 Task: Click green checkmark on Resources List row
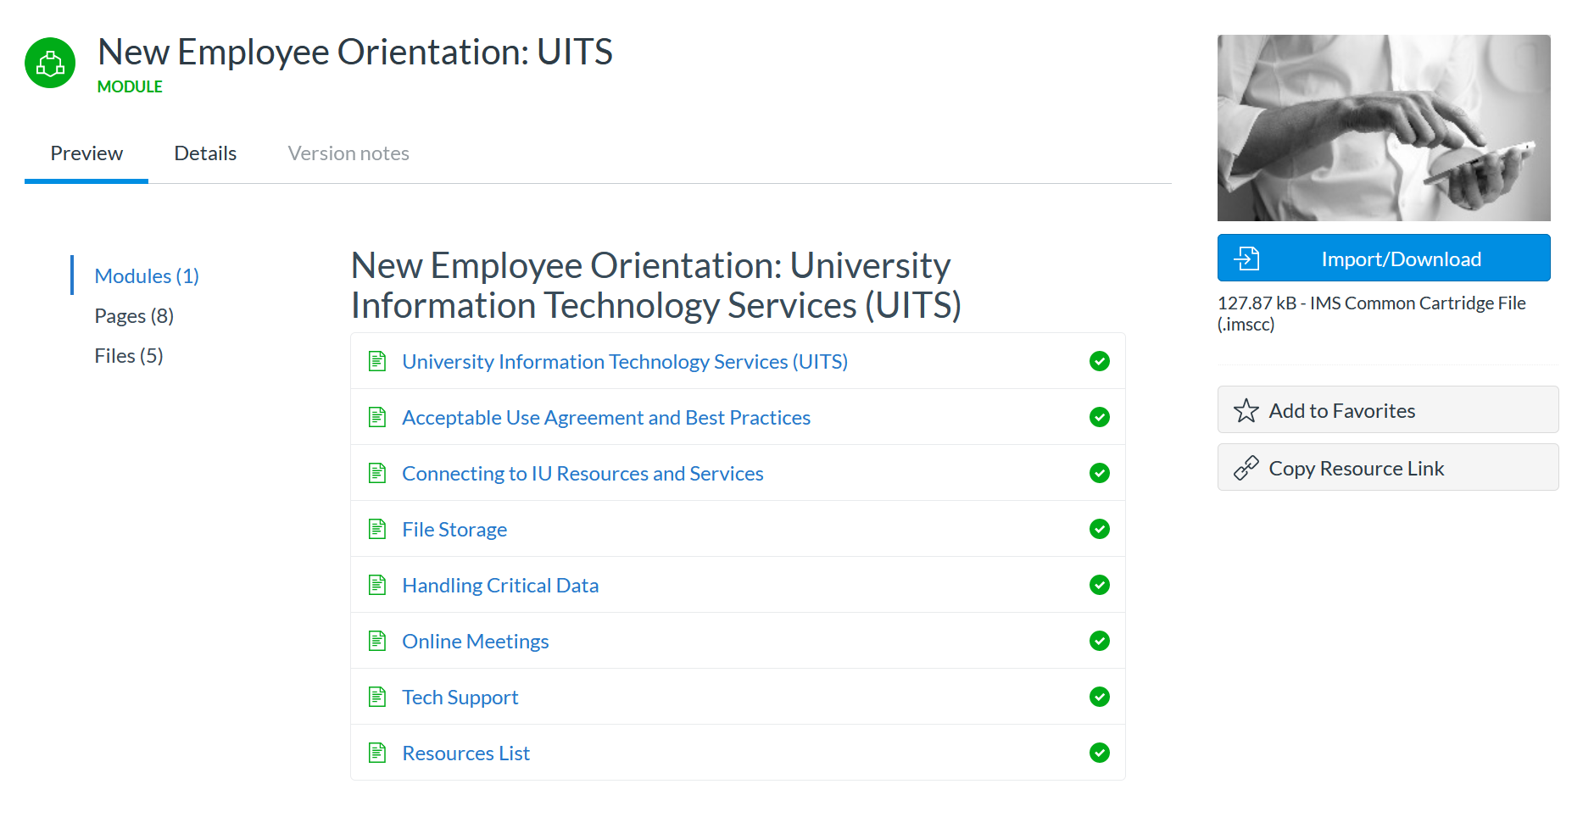pyautogui.click(x=1100, y=753)
